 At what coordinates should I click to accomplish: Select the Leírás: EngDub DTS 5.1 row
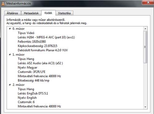tap(33, 93)
